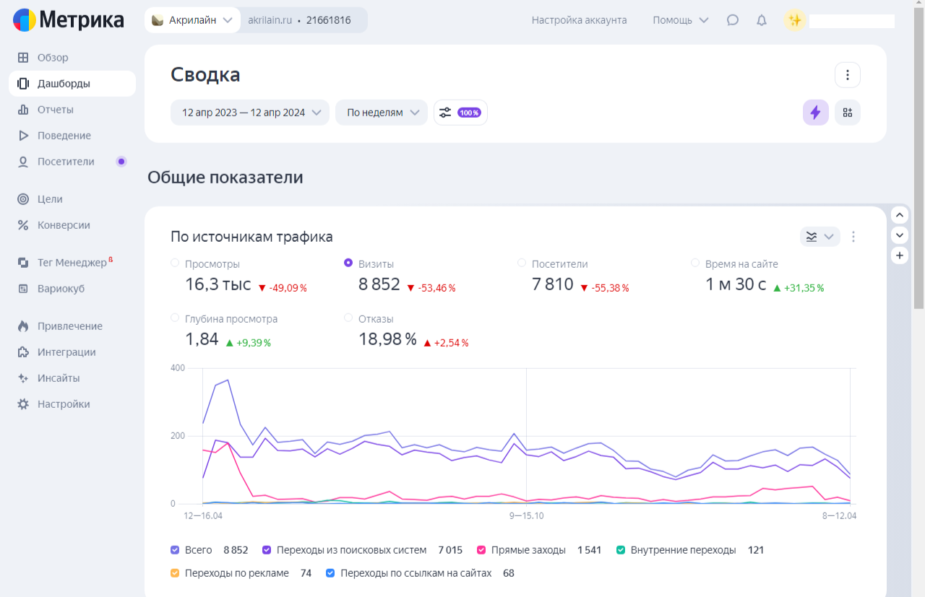Image resolution: width=925 pixels, height=597 pixels.
Task: Expand the По неделям grouping dropdown
Action: coord(382,113)
